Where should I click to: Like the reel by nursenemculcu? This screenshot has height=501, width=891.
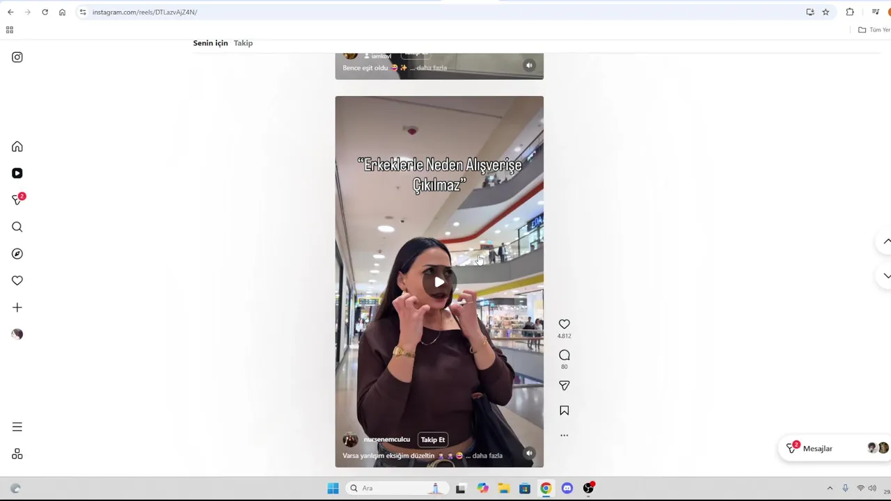tap(565, 324)
